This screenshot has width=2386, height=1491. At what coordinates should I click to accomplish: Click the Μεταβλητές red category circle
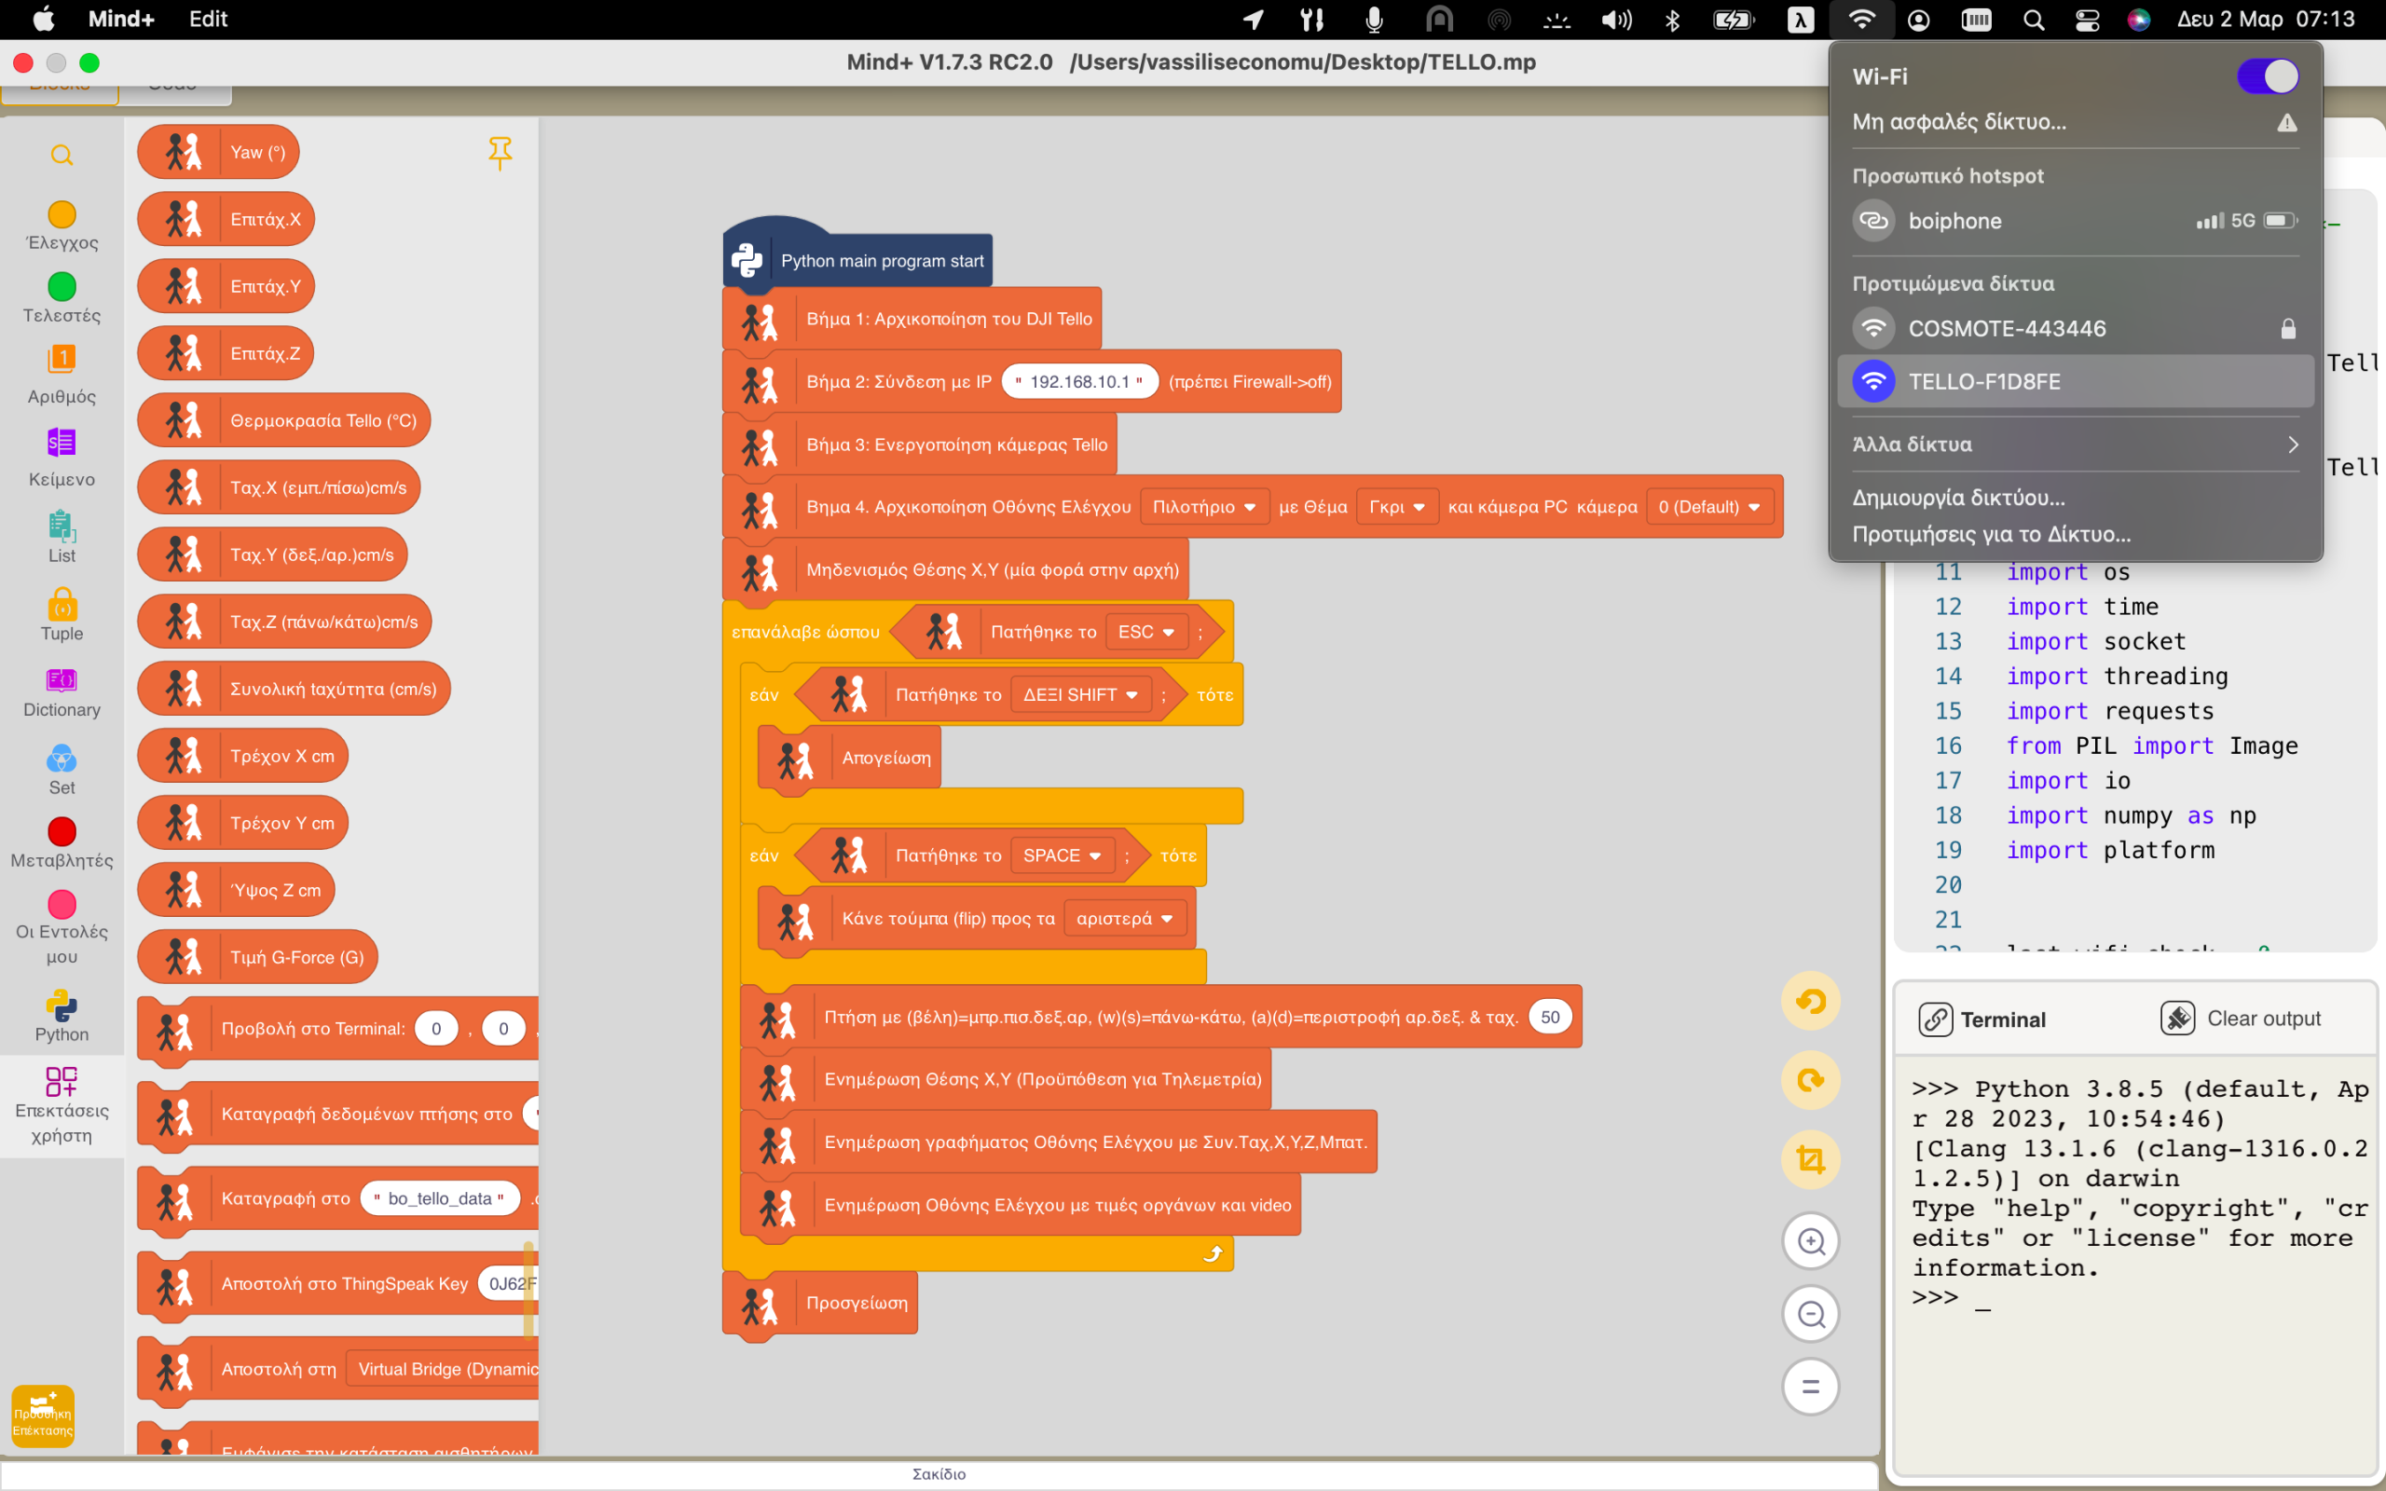click(62, 831)
